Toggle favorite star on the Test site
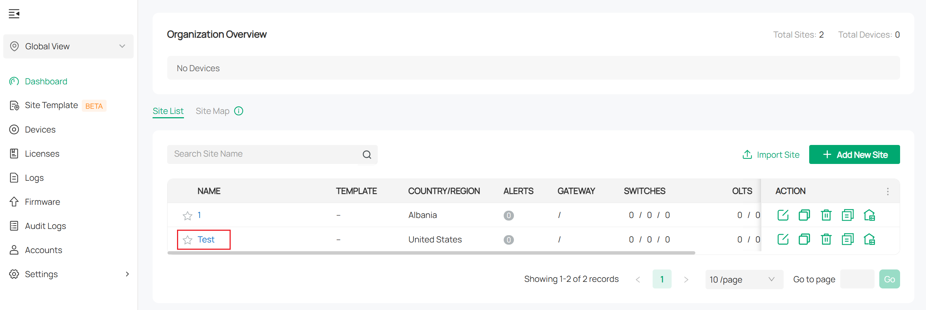This screenshot has height=310, width=926. click(188, 240)
